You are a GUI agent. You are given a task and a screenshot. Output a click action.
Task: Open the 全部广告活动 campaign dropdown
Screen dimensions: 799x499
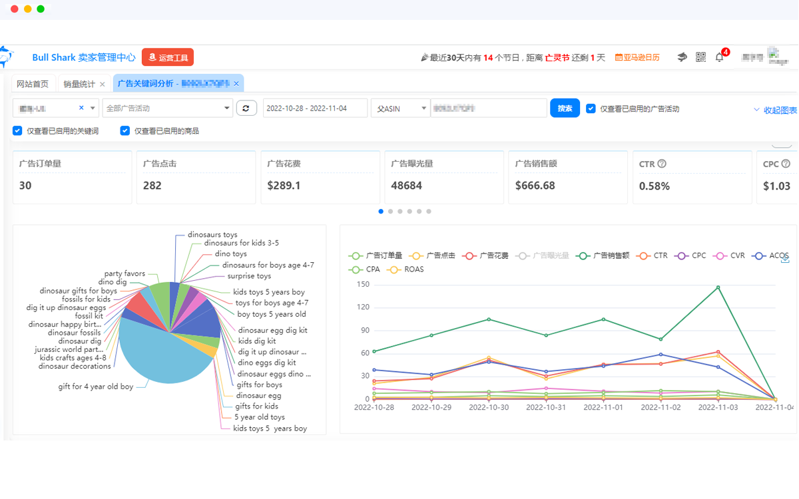(x=167, y=108)
